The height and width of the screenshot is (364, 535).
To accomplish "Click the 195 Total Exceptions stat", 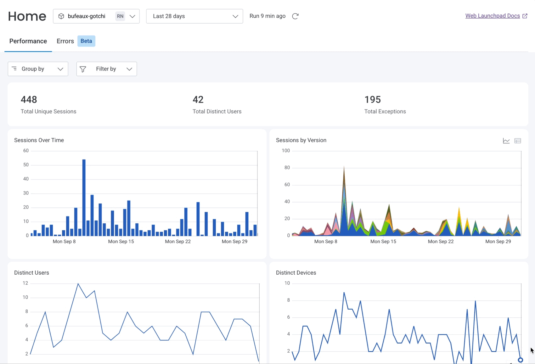I will [x=372, y=100].
